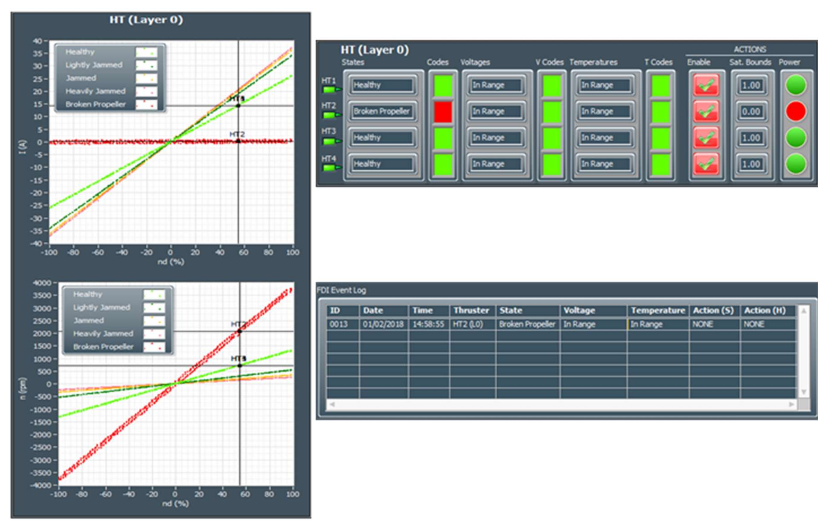Screen dimensions: 831x528
Task: Click the red HT2 fault code indicator
Action: tap(443, 111)
